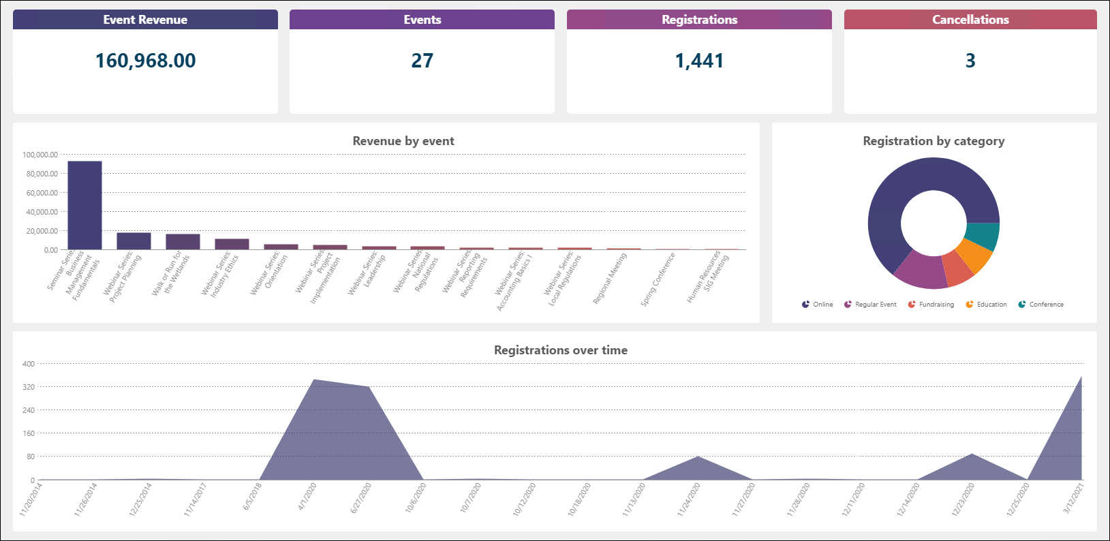
Task: Click the 1,441 registrations value
Action: [699, 61]
